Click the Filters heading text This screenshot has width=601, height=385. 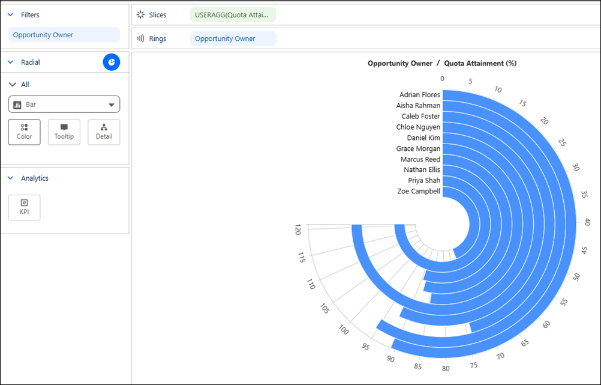[x=30, y=15]
